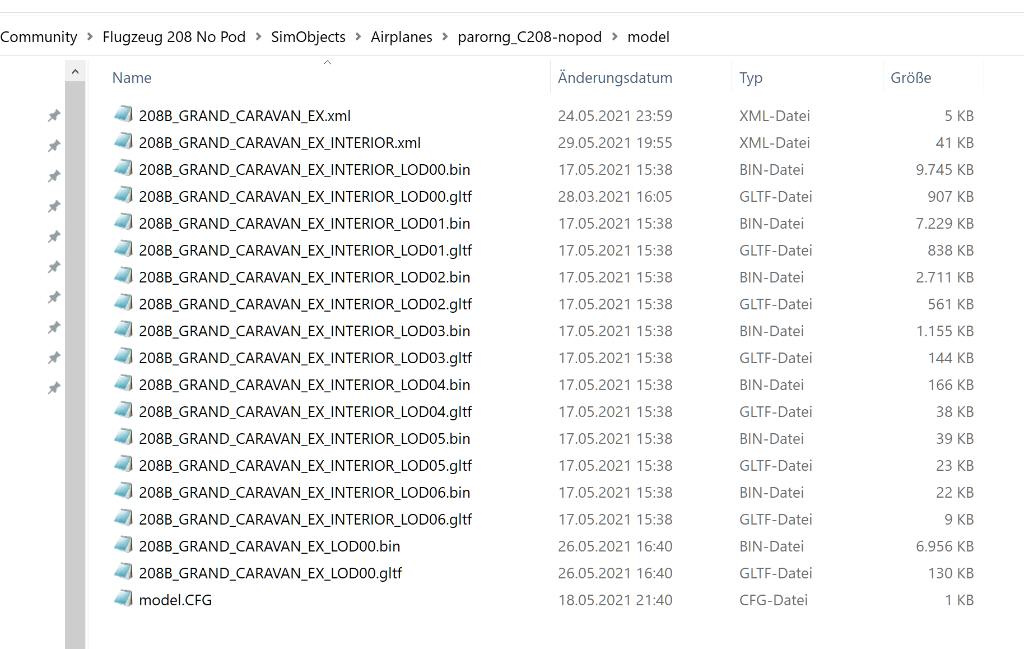Open the subfolder chevron after Airplanes
Screen dimensions: 1024x649
[445, 37]
